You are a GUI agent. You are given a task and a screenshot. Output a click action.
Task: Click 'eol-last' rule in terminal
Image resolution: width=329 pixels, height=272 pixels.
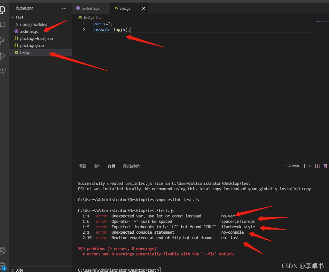pyautogui.click(x=230, y=238)
